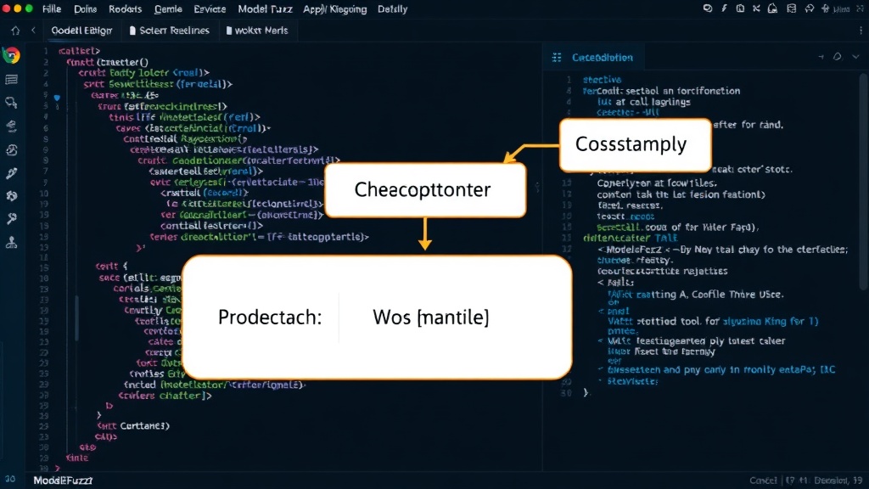The image size is (869, 489).
Task: Switch to the wokat Merls tab
Action: tap(256, 31)
